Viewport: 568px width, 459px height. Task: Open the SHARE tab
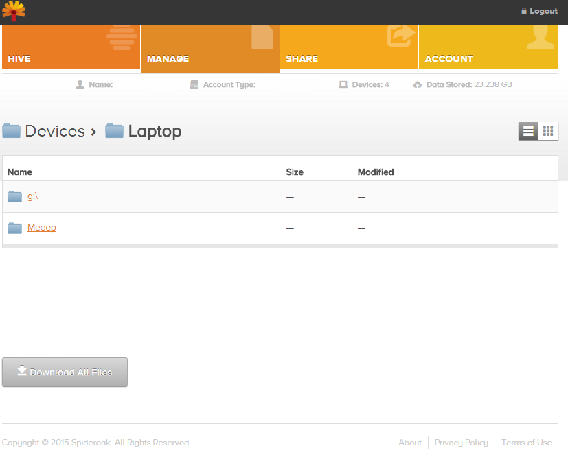(349, 47)
